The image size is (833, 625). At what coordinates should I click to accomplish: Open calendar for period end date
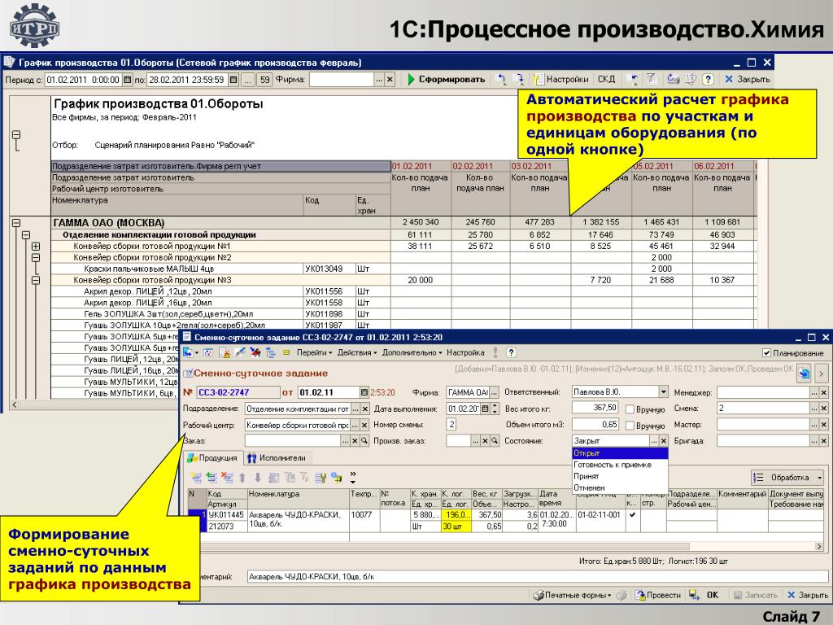pyautogui.click(x=233, y=81)
